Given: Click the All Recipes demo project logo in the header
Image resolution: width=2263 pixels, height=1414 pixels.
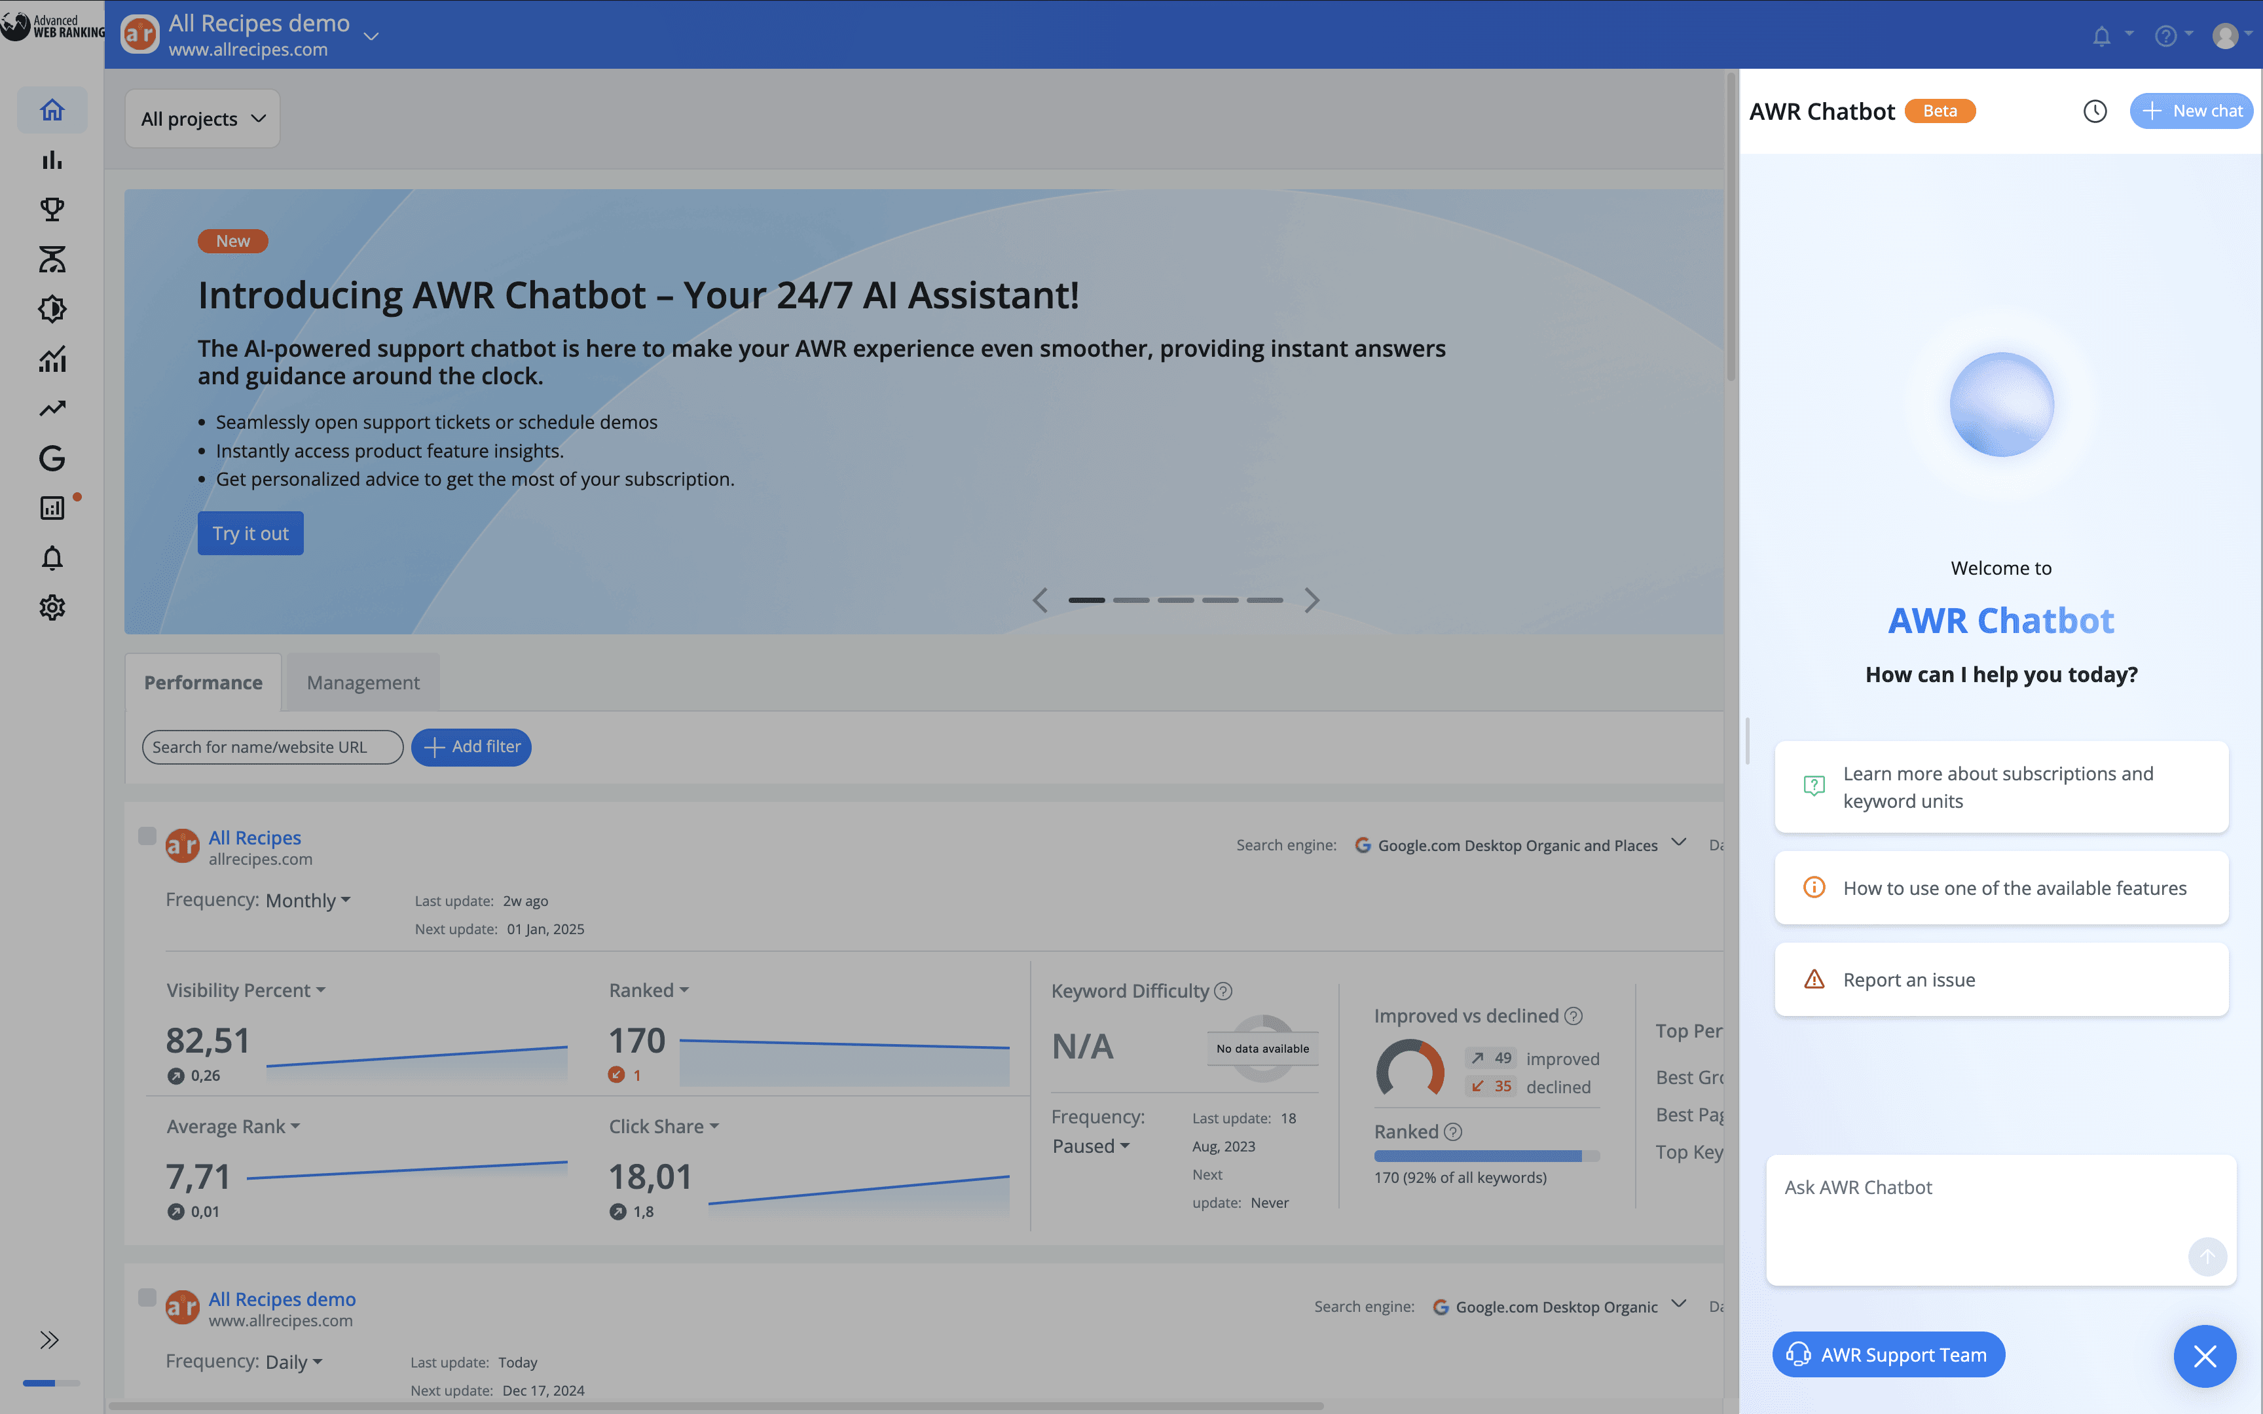Looking at the screenshot, I should point(140,35).
